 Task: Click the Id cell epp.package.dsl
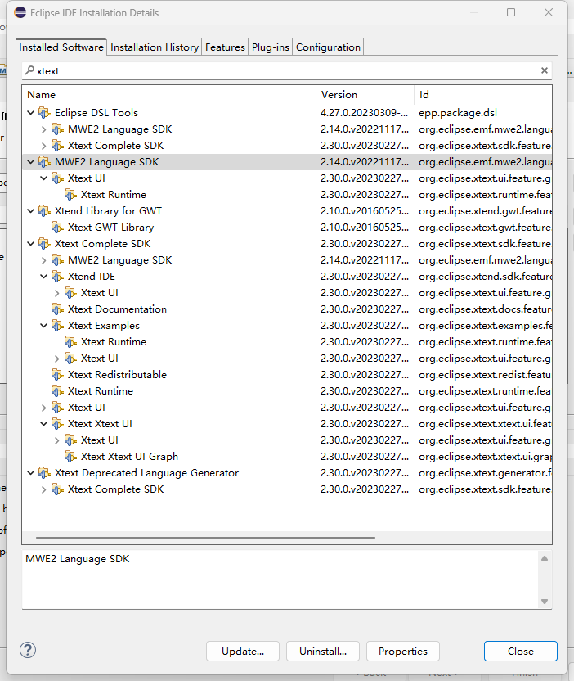point(458,113)
